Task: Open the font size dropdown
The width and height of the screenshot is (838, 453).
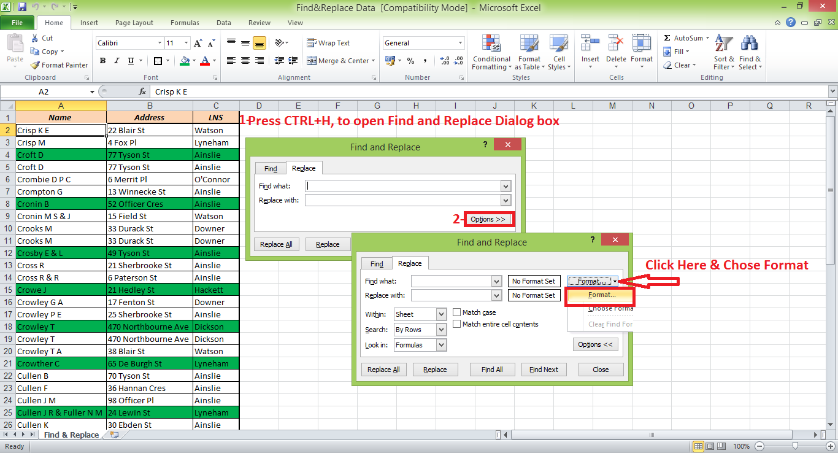Action: [x=186, y=43]
